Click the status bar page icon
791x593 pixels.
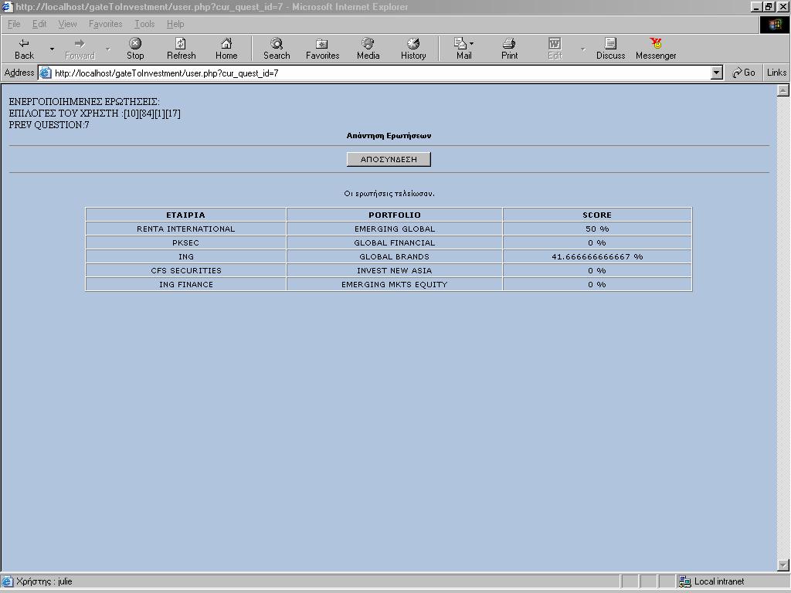(x=7, y=581)
